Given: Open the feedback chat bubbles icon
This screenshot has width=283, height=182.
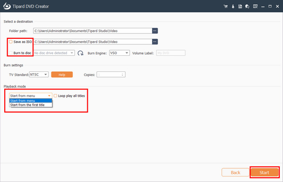Looking at the screenshot, I should [247, 7].
